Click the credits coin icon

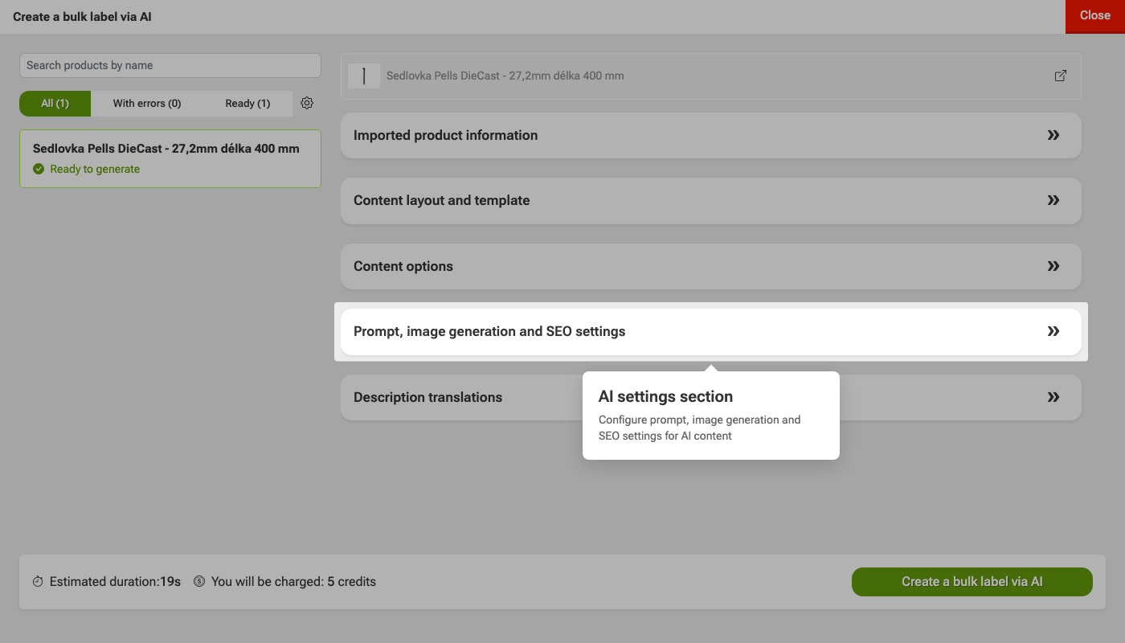[199, 581]
